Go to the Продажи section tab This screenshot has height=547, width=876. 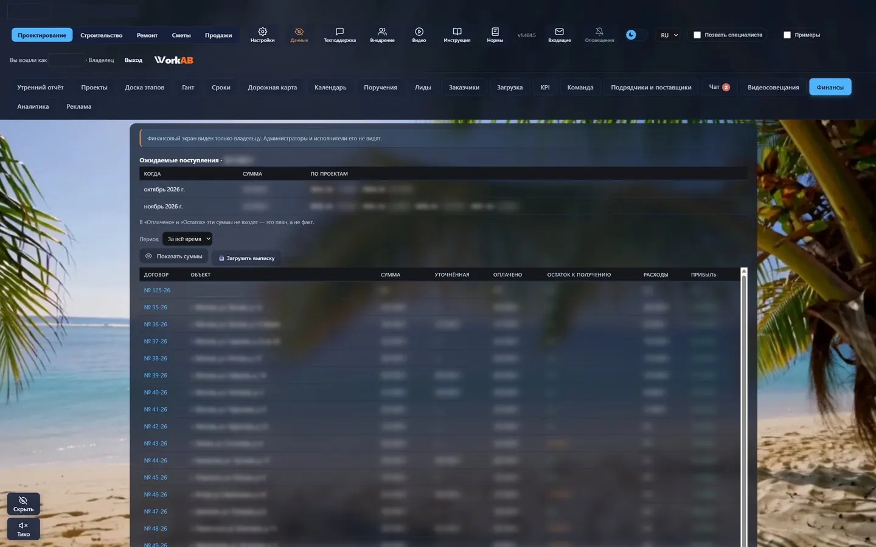tap(218, 35)
